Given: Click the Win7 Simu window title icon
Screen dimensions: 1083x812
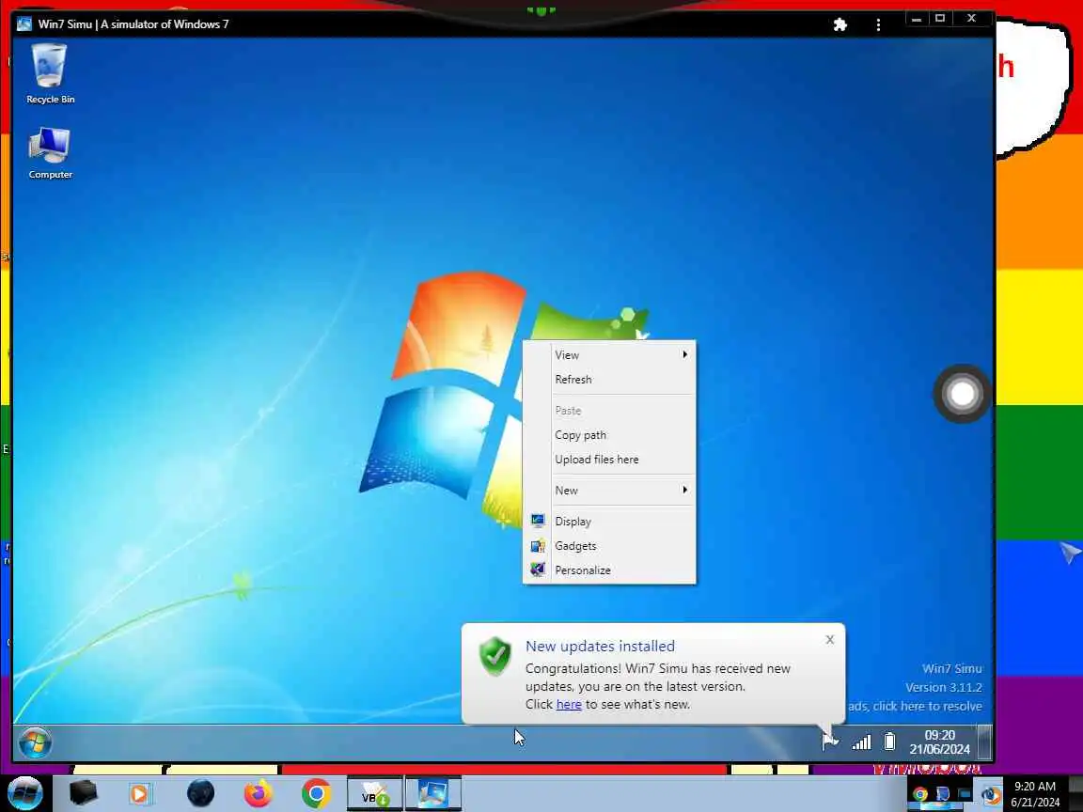Looking at the screenshot, I should [24, 24].
